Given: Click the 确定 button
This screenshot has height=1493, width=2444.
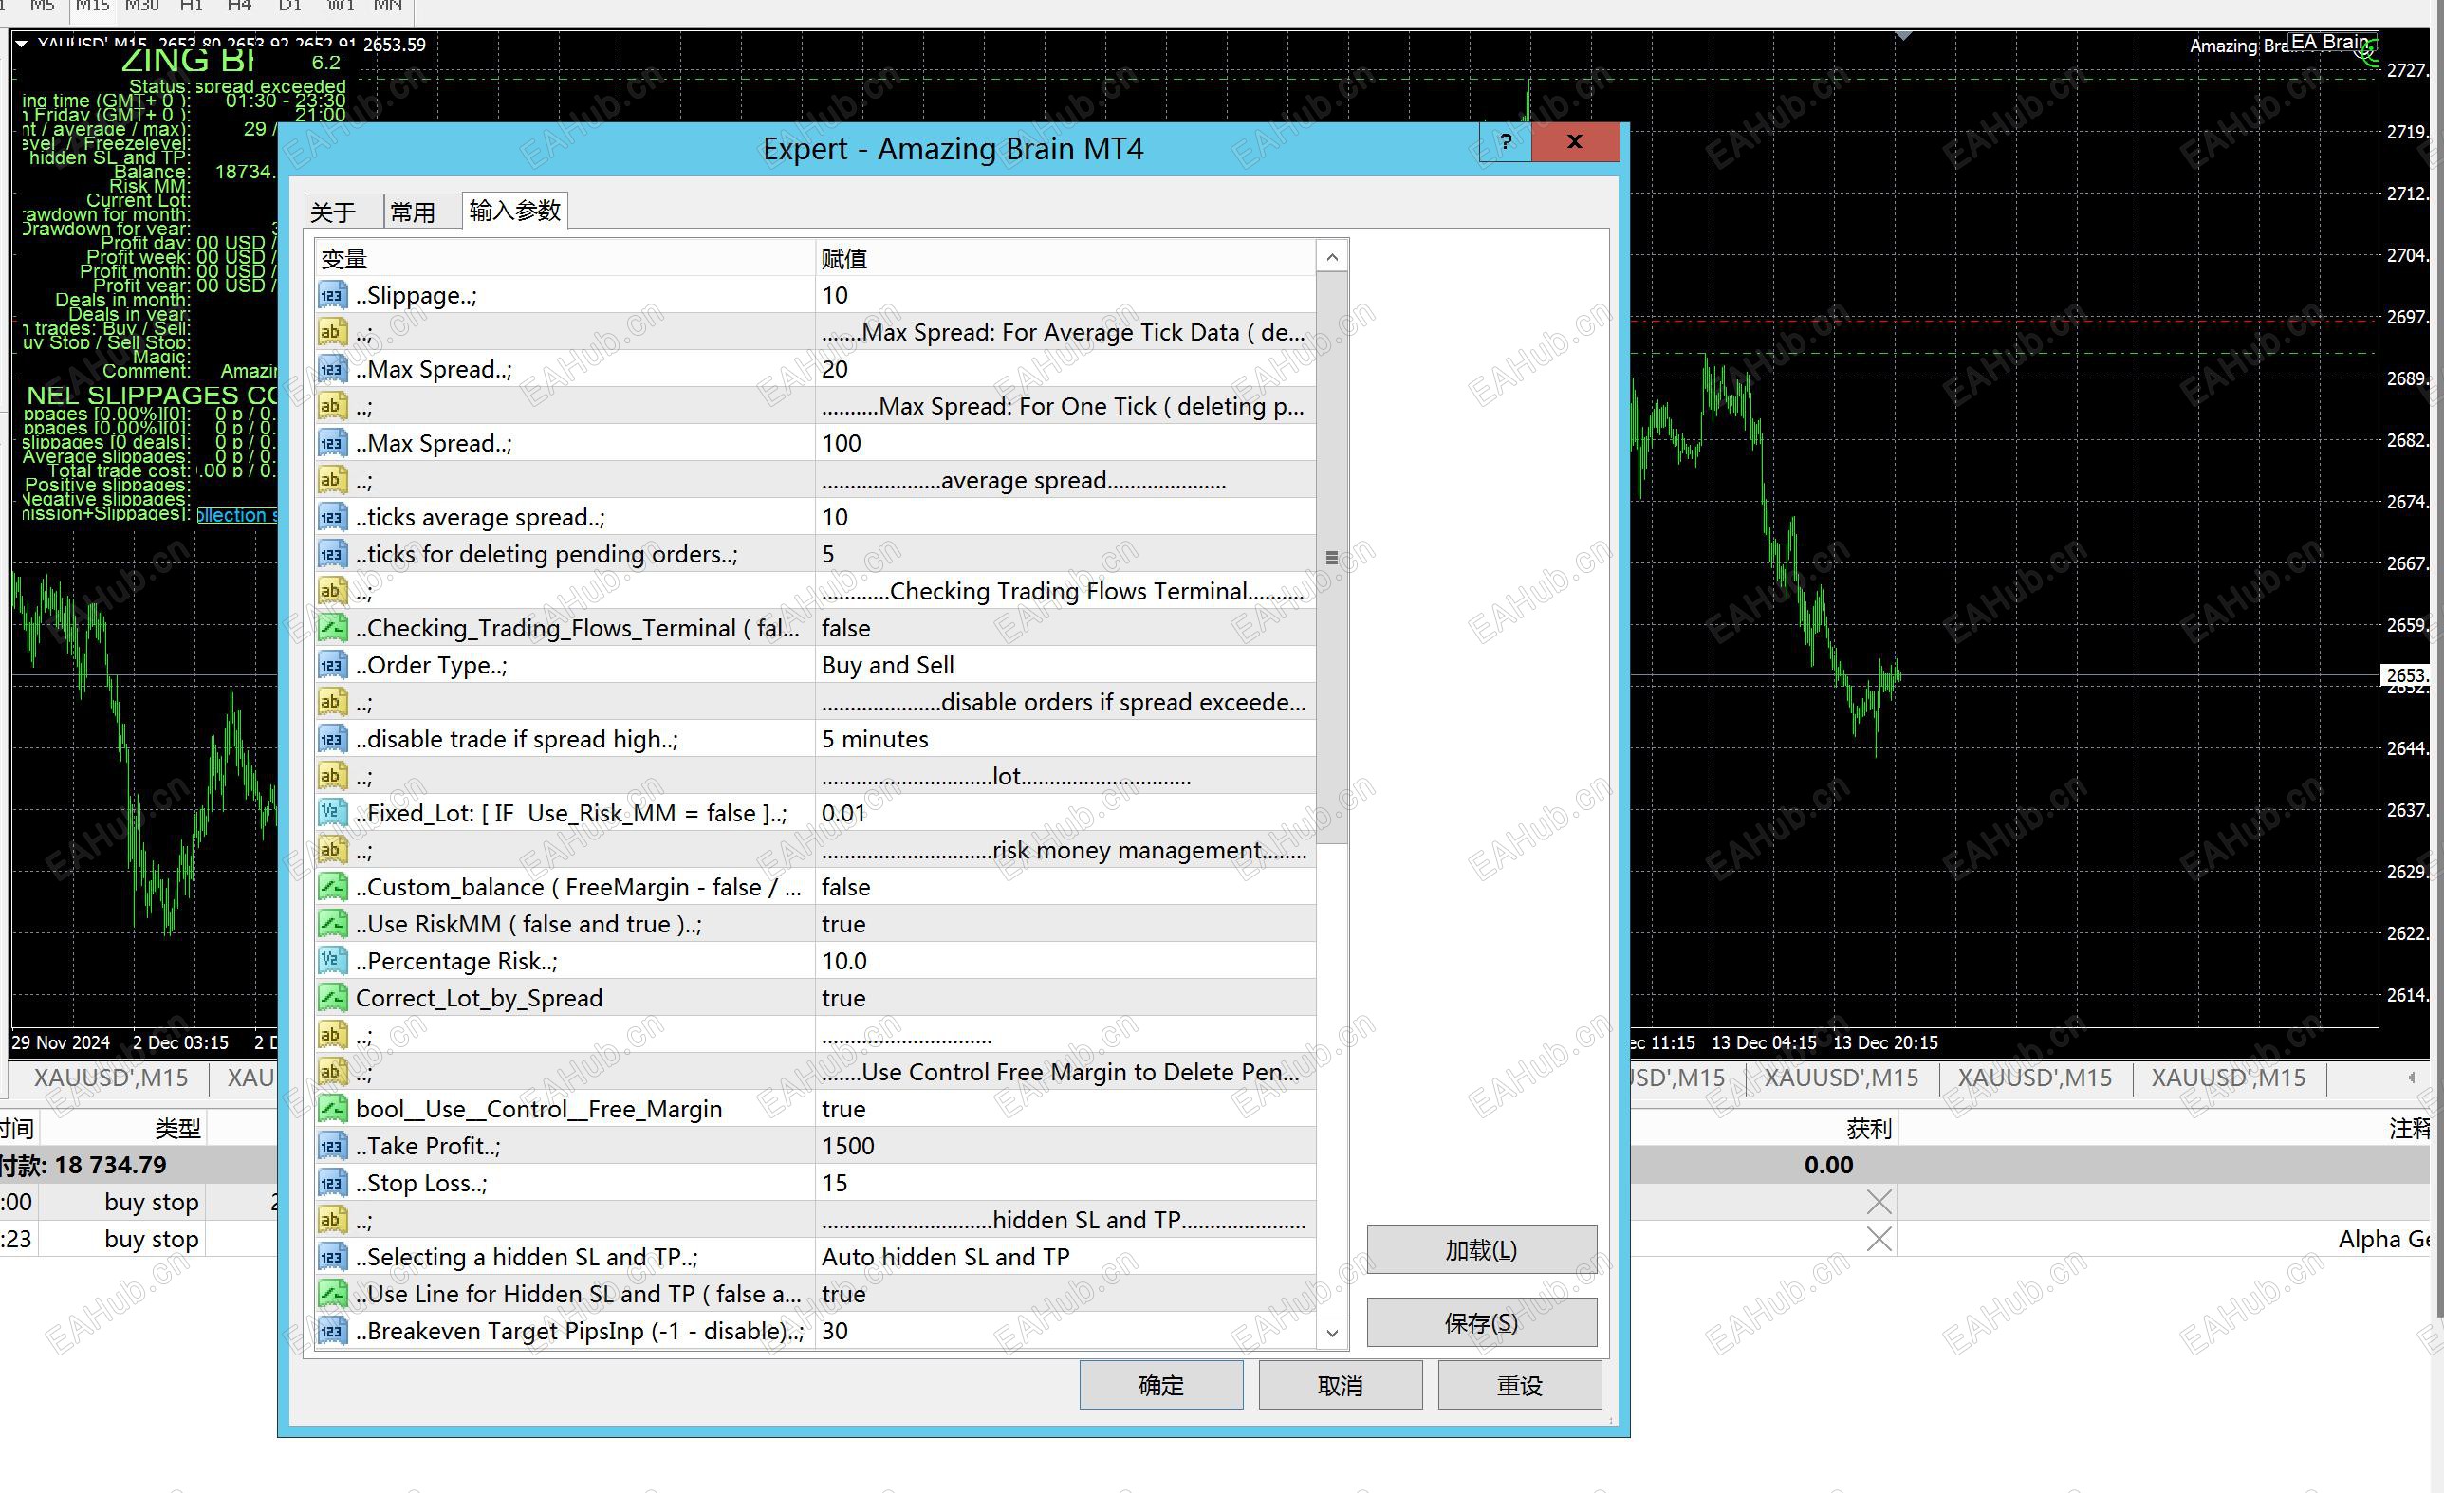Looking at the screenshot, I should click(1160, 1385).
